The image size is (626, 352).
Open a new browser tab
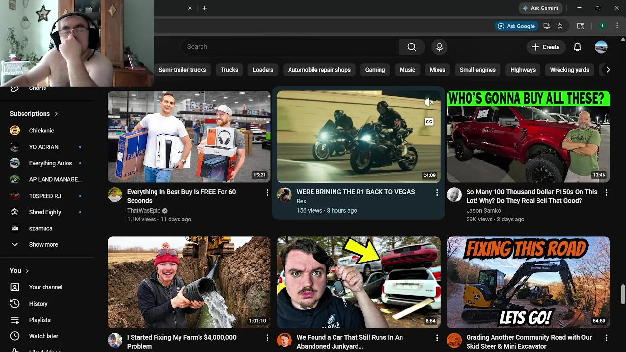[204, 8]
